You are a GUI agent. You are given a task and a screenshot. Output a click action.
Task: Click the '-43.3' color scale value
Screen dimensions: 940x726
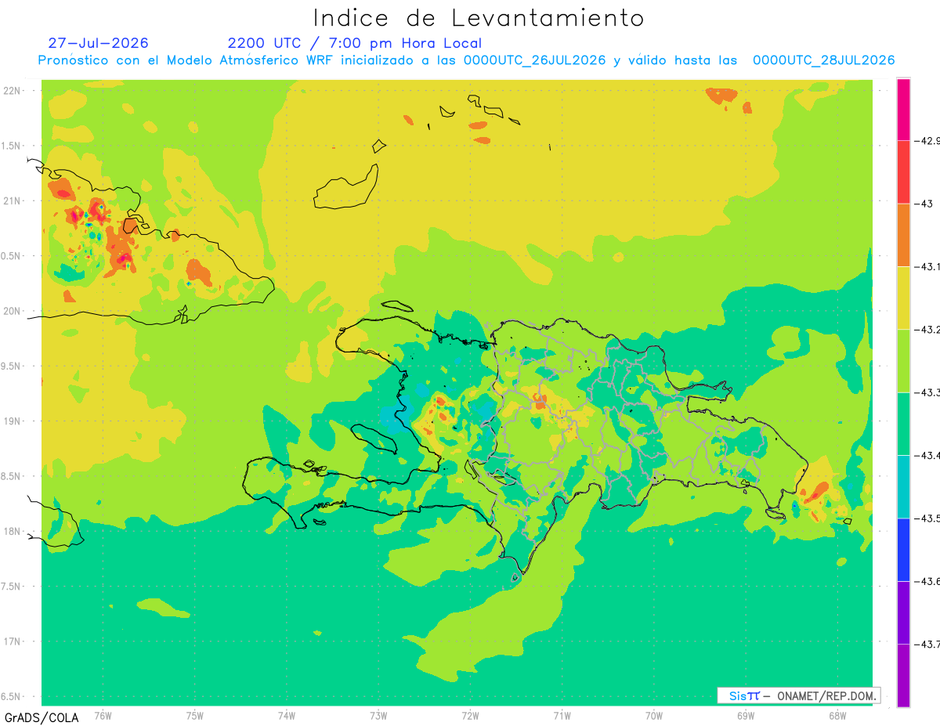[927, 392]
